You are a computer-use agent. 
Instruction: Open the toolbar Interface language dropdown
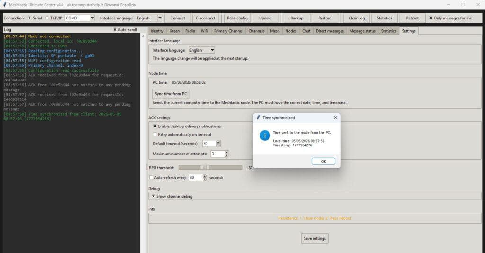(x=160, y=18)
